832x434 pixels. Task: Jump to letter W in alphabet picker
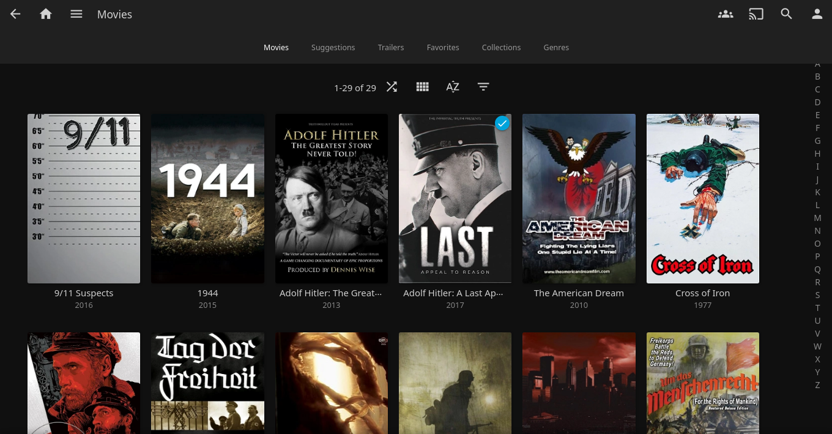pos(817,346)
